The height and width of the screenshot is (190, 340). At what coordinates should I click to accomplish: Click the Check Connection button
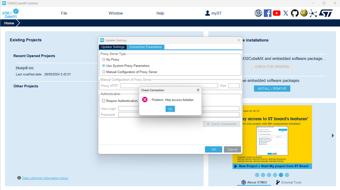(221, 124)
